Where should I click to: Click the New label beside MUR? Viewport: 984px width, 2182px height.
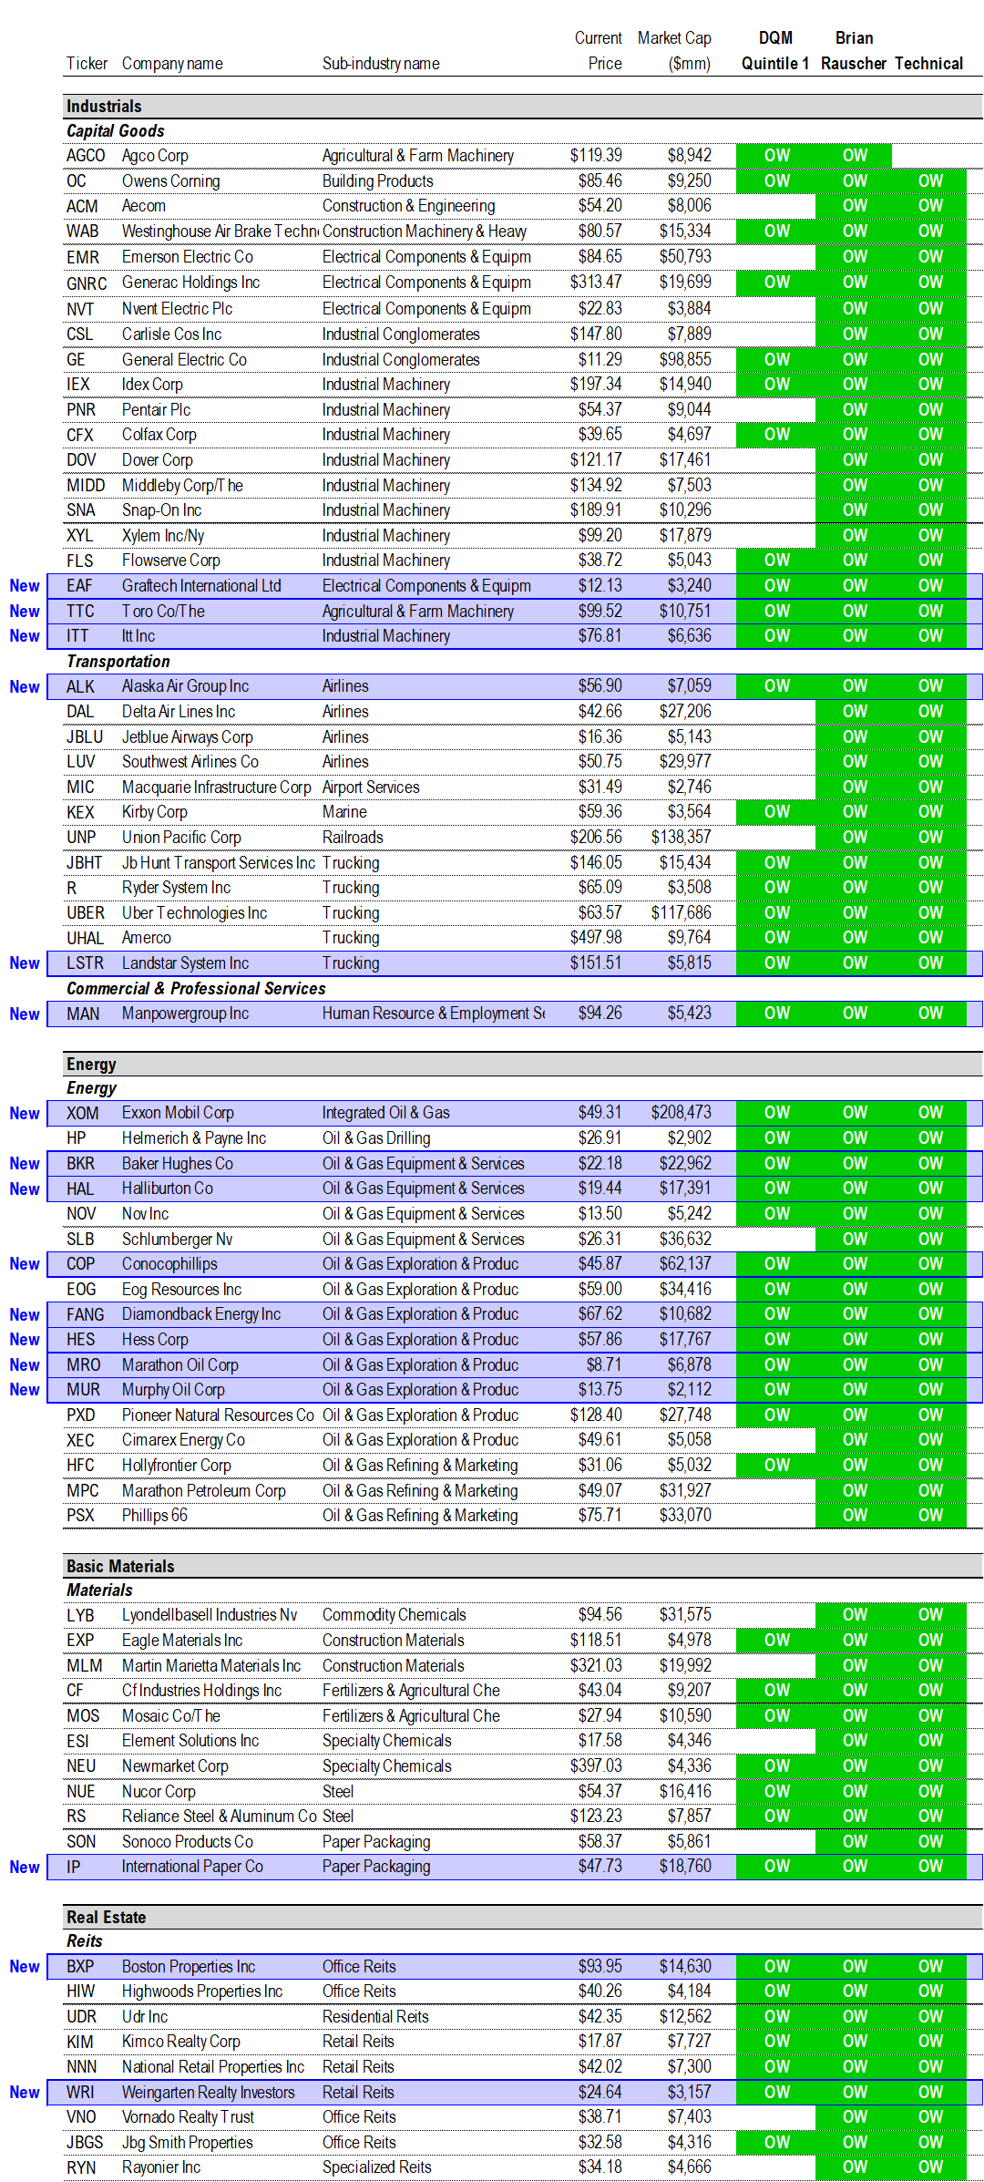click(25, 1390)
